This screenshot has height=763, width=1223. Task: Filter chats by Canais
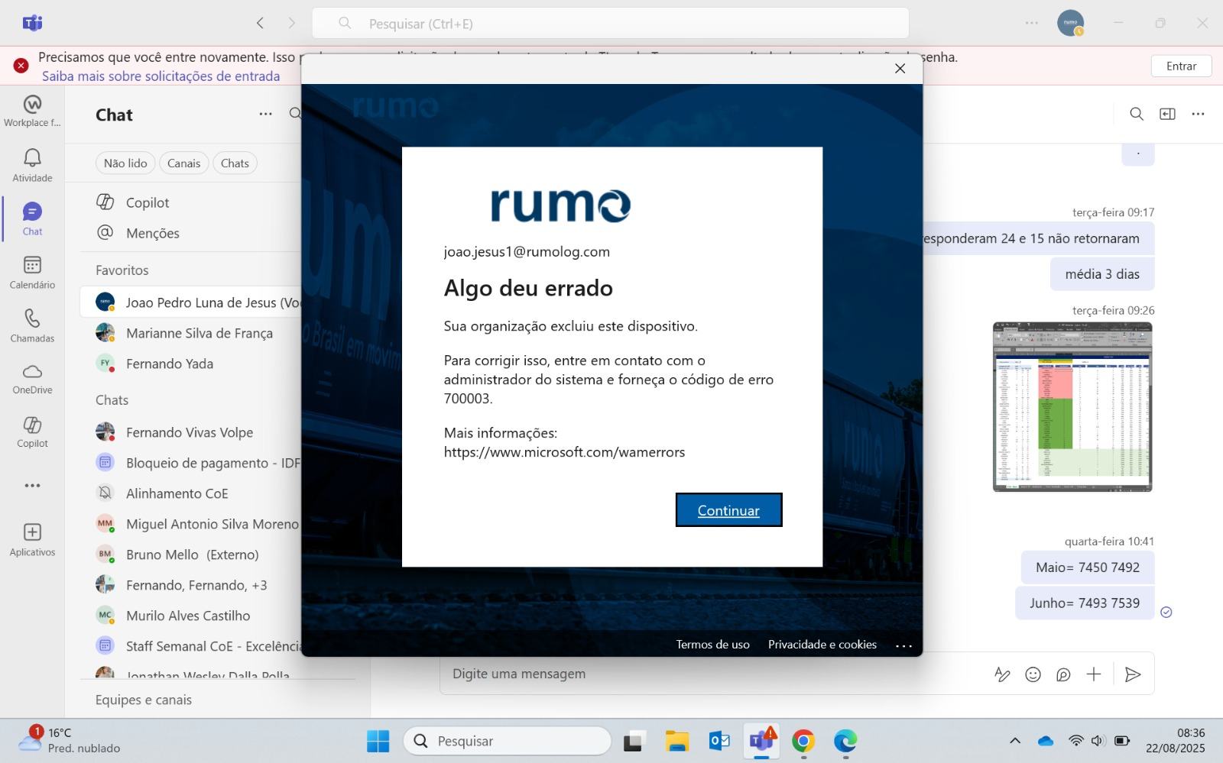click(x=183, y=163)
